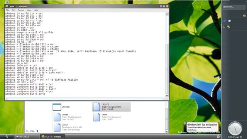Click the blue round icon in sidebar
The image size is (247, 139).
click(225, 20)
